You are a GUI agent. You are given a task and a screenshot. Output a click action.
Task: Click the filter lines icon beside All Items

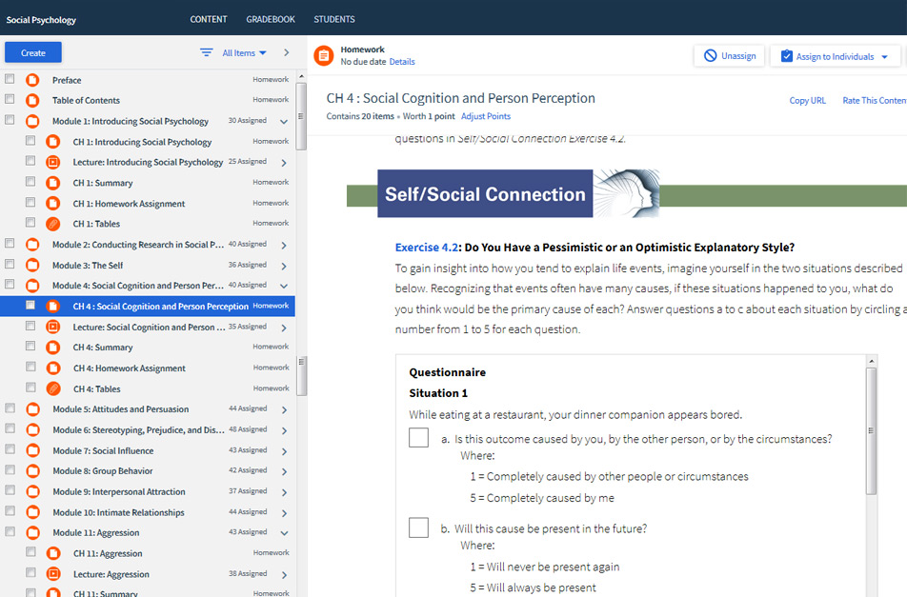pos(206,52)
